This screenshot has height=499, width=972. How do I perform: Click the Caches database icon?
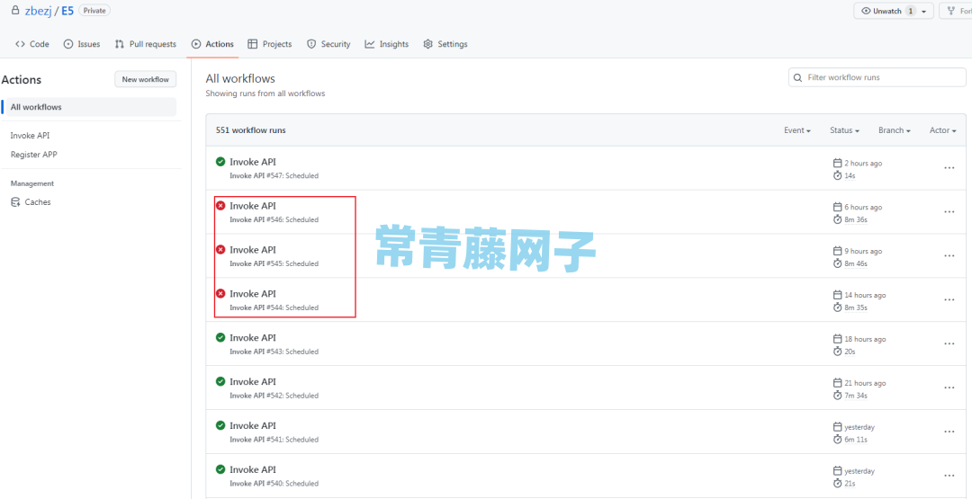tap(15, 201)
